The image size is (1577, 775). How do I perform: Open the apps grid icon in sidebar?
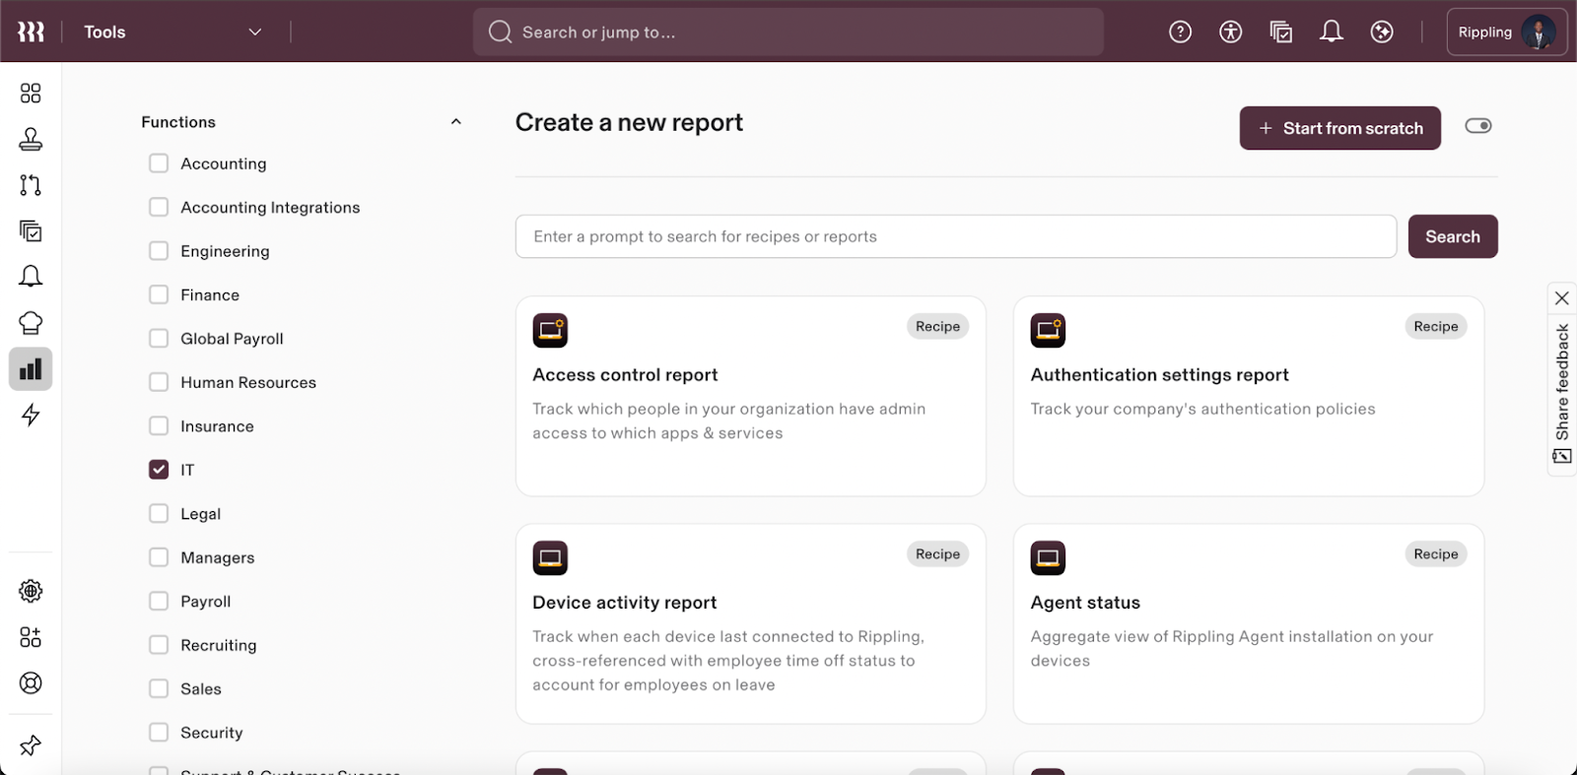tap(31, 94)
